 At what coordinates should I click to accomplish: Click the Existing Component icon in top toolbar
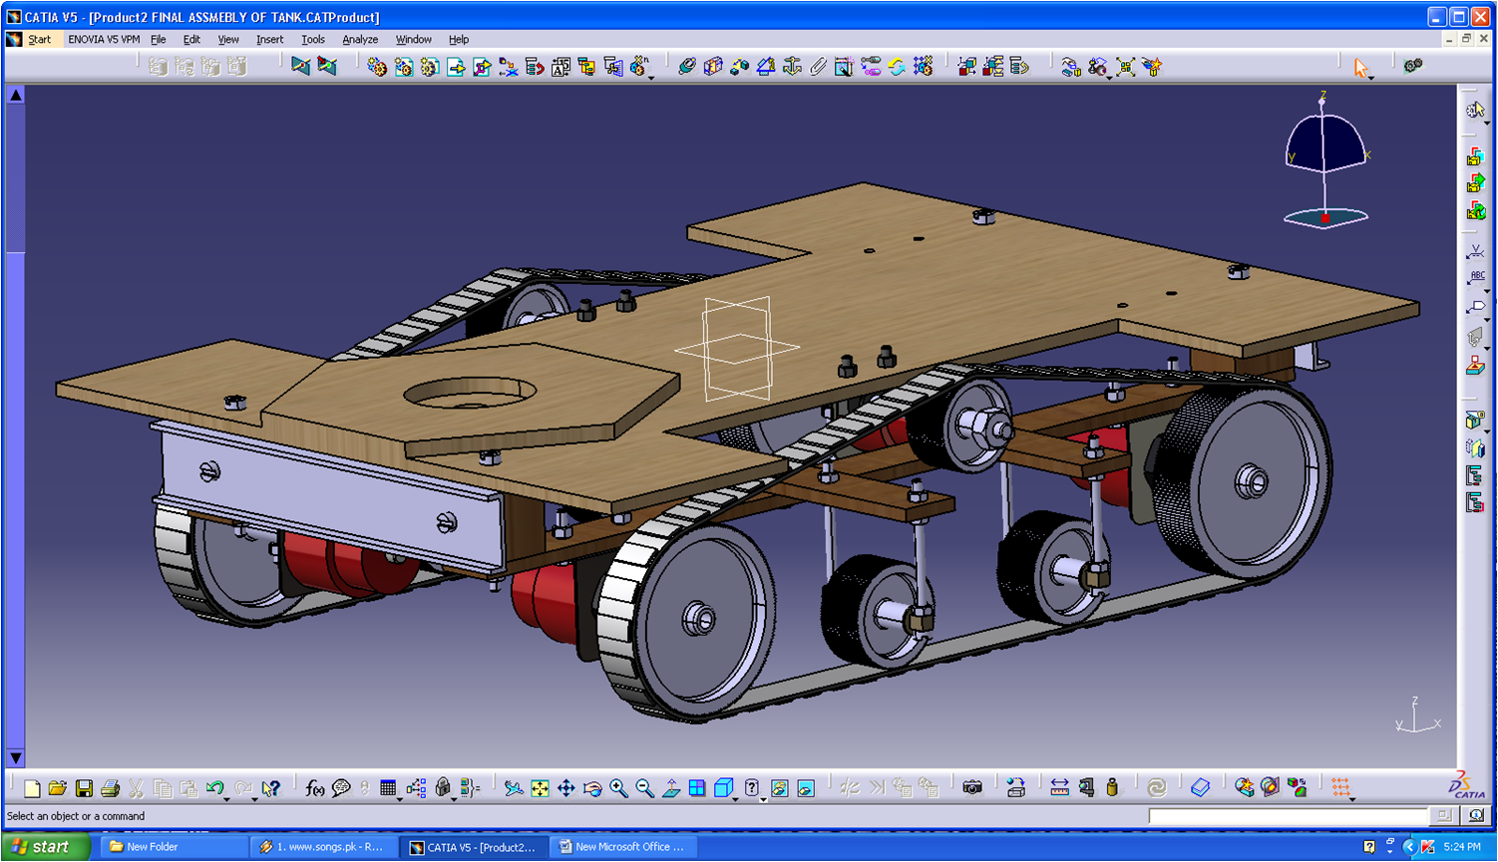(456, 67)
